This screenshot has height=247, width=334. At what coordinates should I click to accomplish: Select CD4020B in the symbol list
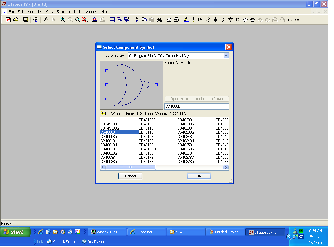point(184,120)
